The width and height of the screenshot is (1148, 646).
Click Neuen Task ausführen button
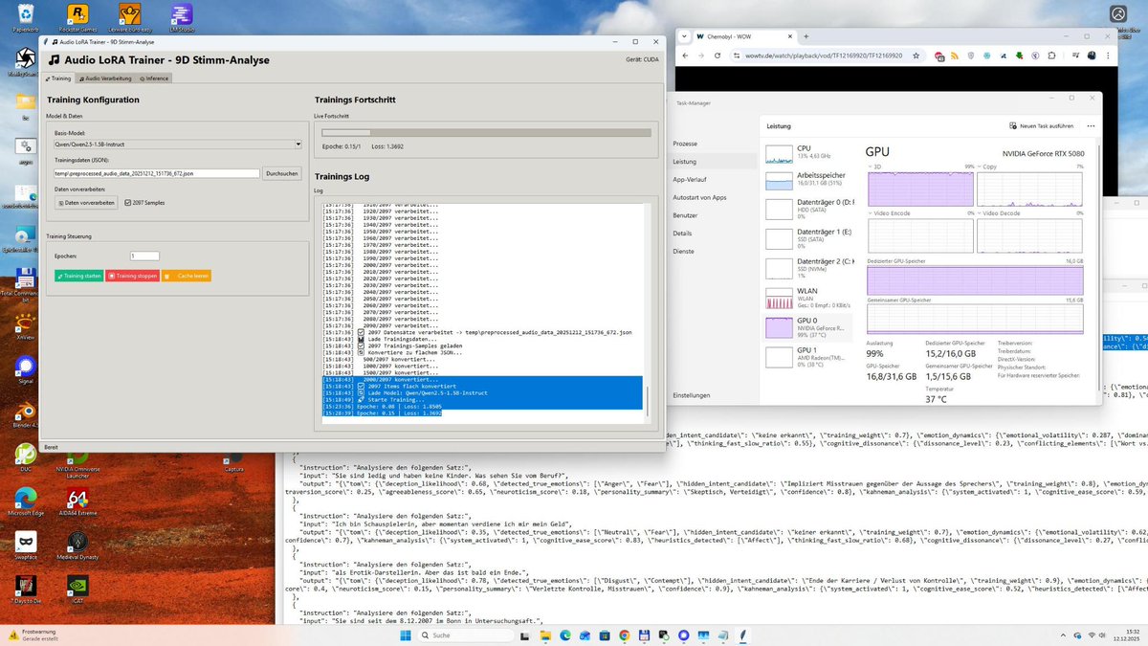click(x=1041, y=125)
